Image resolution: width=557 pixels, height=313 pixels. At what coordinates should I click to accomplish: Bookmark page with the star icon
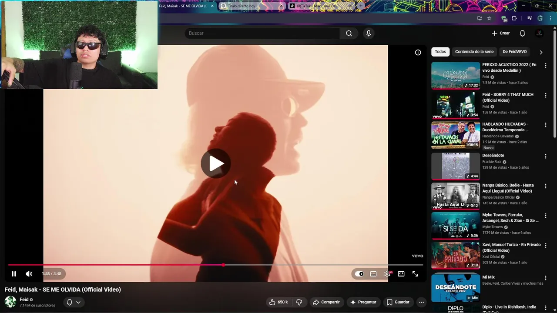(489, 18)
